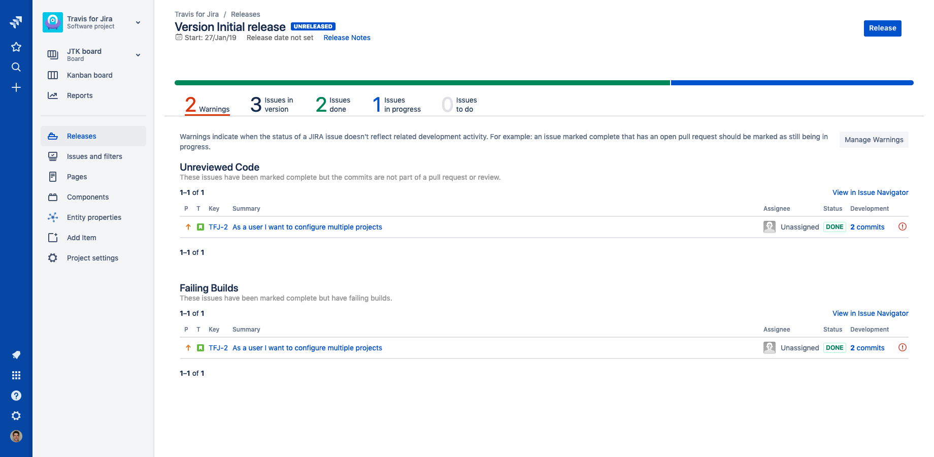Viewport: 934px width, 457px height.
Task: Open Pages menu item
Action: point(93,177)
